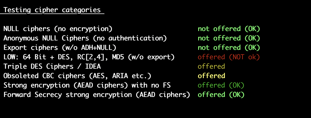This screenshot has height=118, width=311.
Task: Click 'offered (OK)' beside Strong encryption
Action: (221, 86)
